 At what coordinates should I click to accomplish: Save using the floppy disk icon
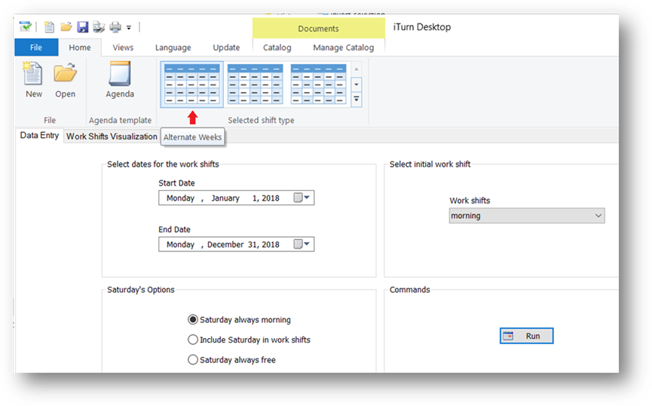tap(83, 27)
